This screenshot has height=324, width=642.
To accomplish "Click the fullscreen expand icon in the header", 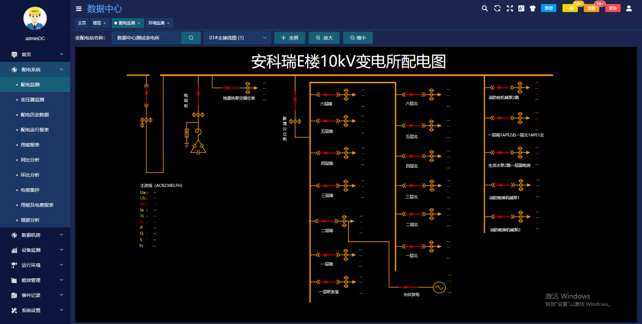I will (x=509, y=8).
